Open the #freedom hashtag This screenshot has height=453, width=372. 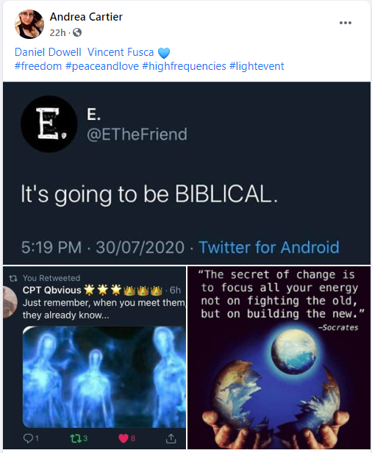tap(38, 66)
